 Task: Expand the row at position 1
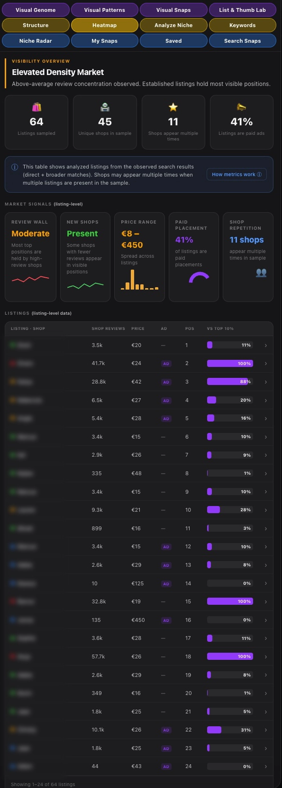click(265, 346)
